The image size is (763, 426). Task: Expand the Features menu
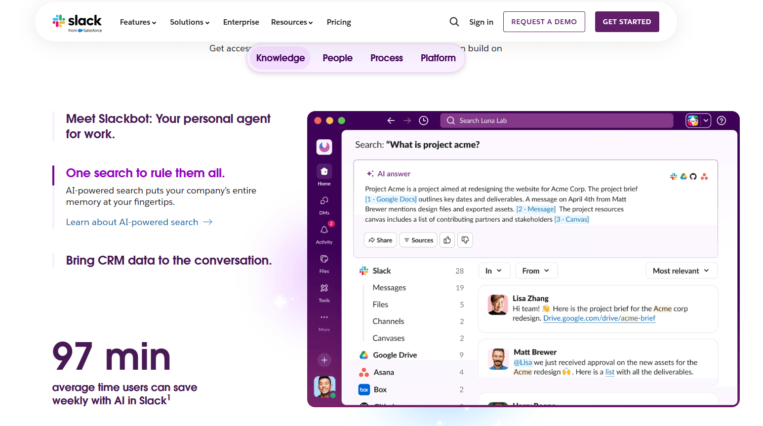pyautogui.click(x=138, y=22)
